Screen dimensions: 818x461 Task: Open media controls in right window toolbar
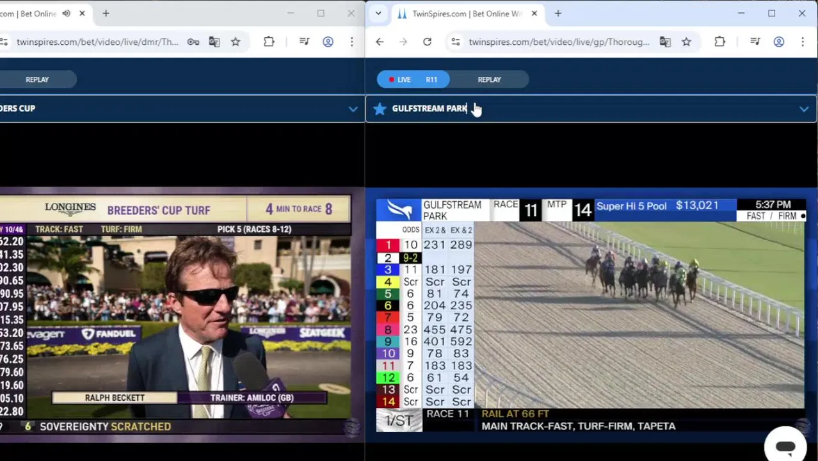tap(755, 42)
